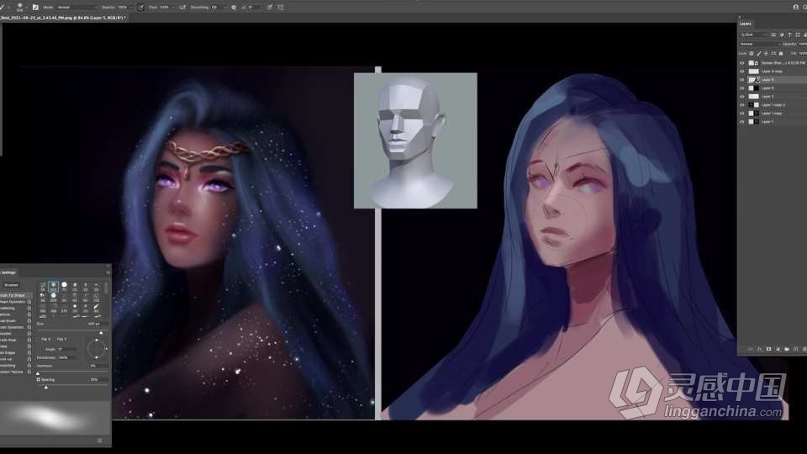The height and width of the screenshot is (454, 807).
Task: Filter layers by adjustment layers icon
Action: 782,35
